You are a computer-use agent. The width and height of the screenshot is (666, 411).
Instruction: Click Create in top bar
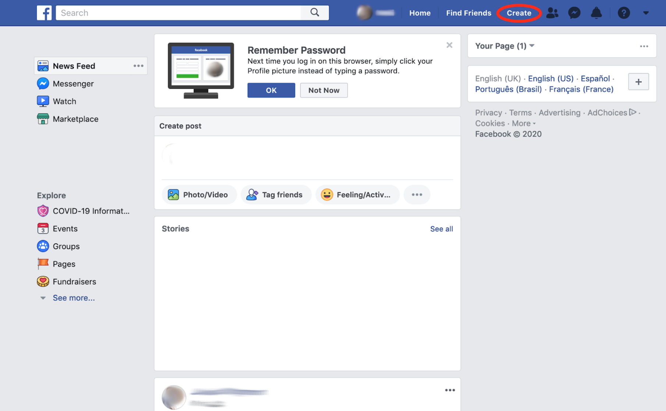coord(519,13)
